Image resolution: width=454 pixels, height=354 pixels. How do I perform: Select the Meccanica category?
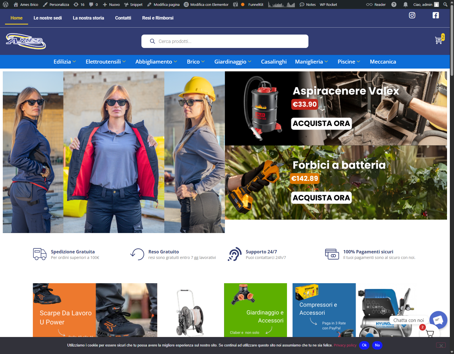coord(383,62)
